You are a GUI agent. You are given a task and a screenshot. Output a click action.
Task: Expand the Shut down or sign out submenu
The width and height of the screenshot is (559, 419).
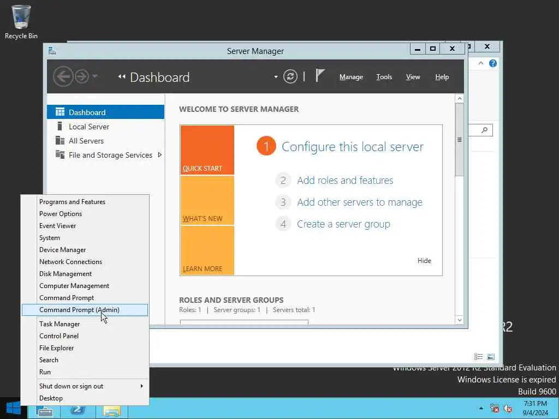click(x=141, y=386)
